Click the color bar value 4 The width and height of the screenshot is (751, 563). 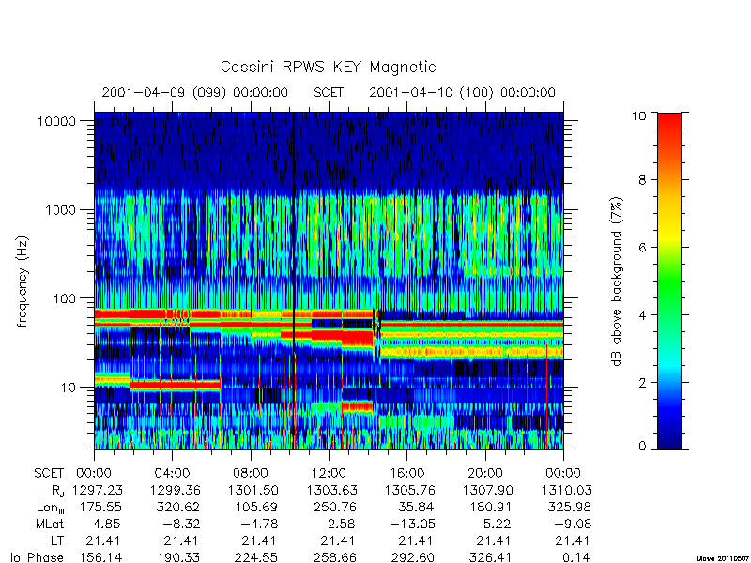(x=642, y=315)
